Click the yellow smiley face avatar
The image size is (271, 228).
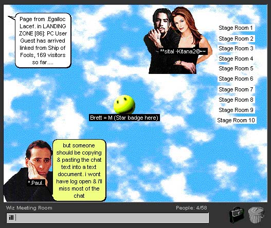click(124, 105)
